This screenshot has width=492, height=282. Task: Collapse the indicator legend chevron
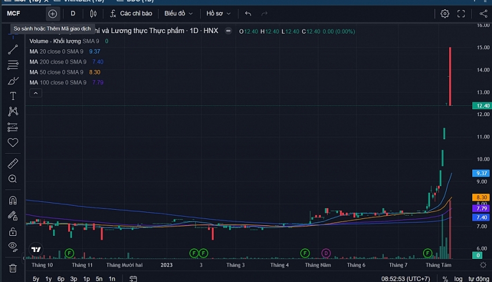[35, 93]
